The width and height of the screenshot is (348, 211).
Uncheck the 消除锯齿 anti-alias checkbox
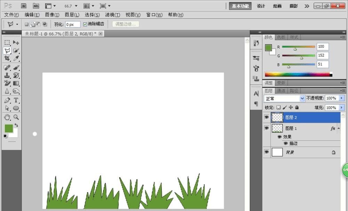coord(85,24)
